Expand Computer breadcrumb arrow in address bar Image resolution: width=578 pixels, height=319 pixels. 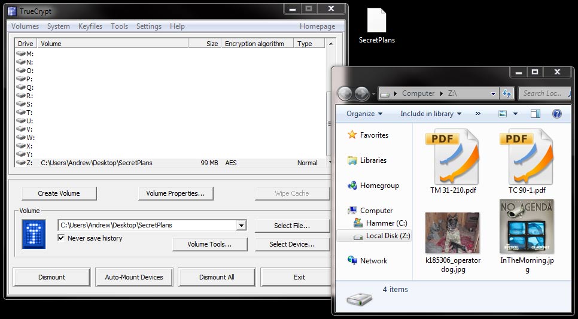coord(441,94)
